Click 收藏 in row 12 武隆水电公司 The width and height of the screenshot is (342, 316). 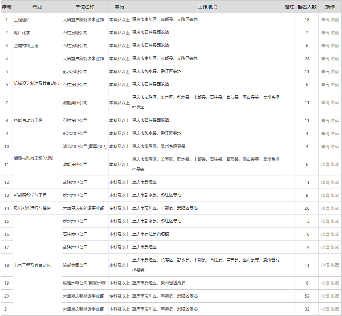coord(334,182)
